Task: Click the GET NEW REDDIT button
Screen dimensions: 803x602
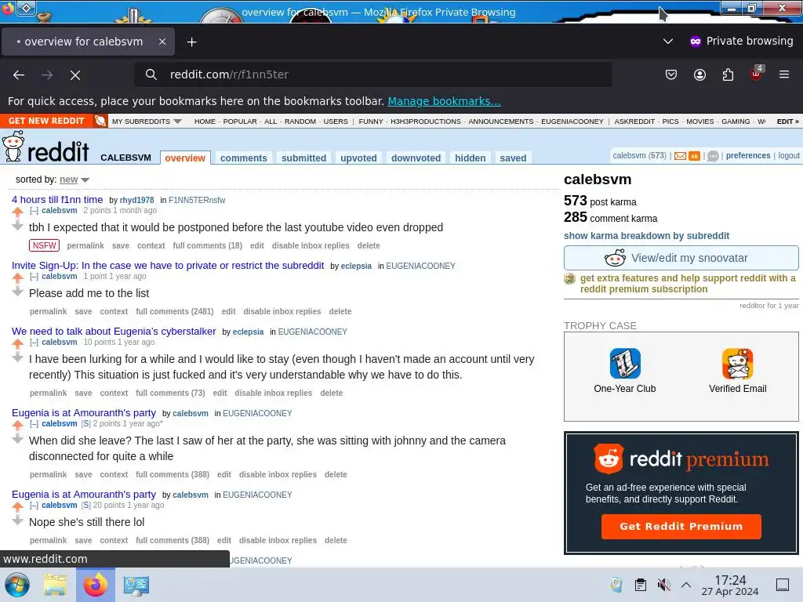Action: tap(46, 121)
